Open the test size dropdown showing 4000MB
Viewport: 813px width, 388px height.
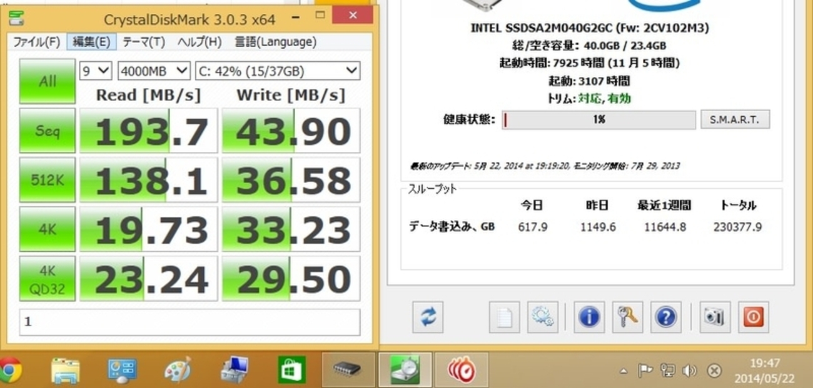(x=154, y=71)
